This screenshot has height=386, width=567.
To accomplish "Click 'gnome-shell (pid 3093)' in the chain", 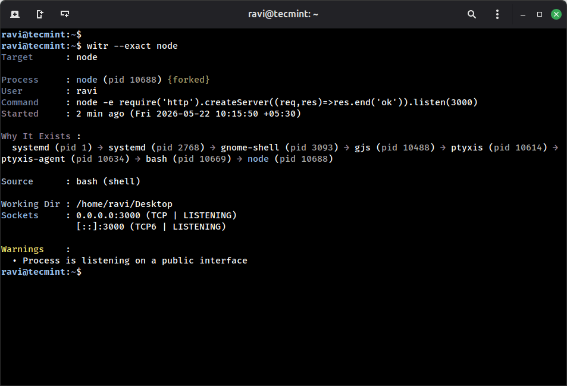I will [280, 148].
